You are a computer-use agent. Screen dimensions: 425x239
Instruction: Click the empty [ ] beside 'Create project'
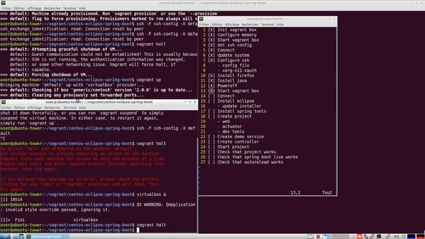click(x=211, y=116)
